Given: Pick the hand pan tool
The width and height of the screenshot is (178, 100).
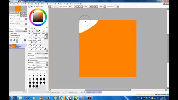Looking at the screenshot, I should (37, 31).
